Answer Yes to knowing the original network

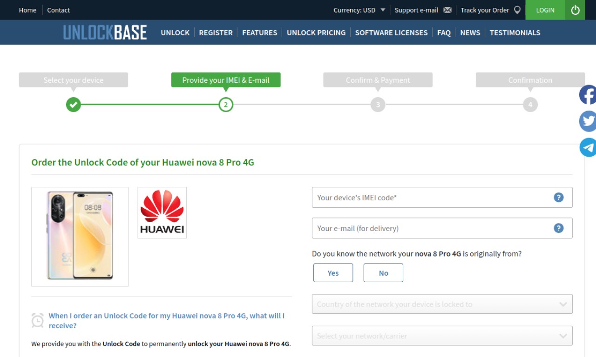pos(333,273)
